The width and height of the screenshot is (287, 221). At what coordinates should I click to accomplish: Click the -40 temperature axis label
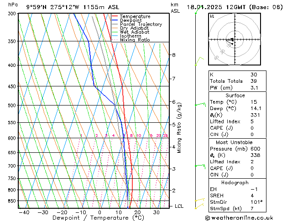click(24, 213)
